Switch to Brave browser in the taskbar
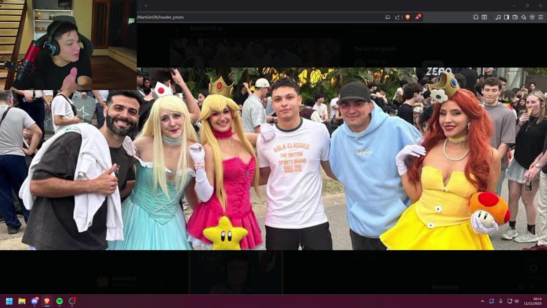Image resolution: width=547 pixels, height=308 pixels. pyautogui.click(x=47, y=301)
